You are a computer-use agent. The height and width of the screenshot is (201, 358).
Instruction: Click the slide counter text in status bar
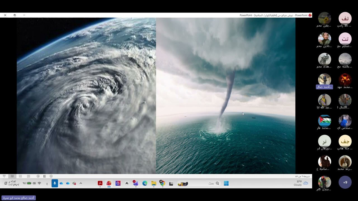point(302,176)
